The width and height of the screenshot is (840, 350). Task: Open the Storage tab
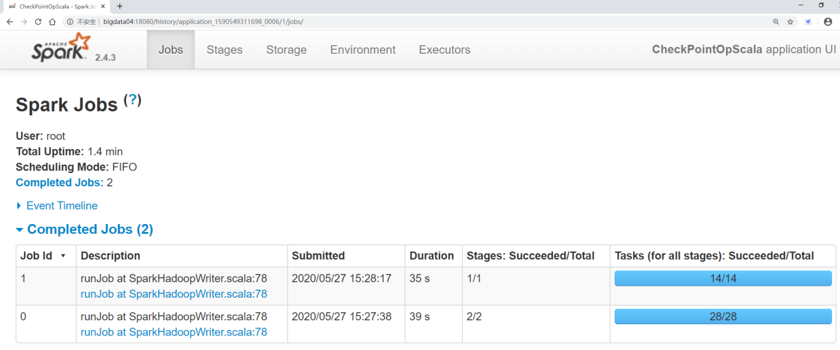[286, 50]
